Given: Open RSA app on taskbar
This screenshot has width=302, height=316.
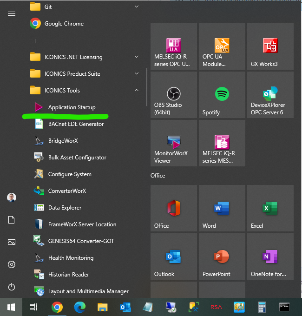Looking at the screenshot, I should point(216,307).
